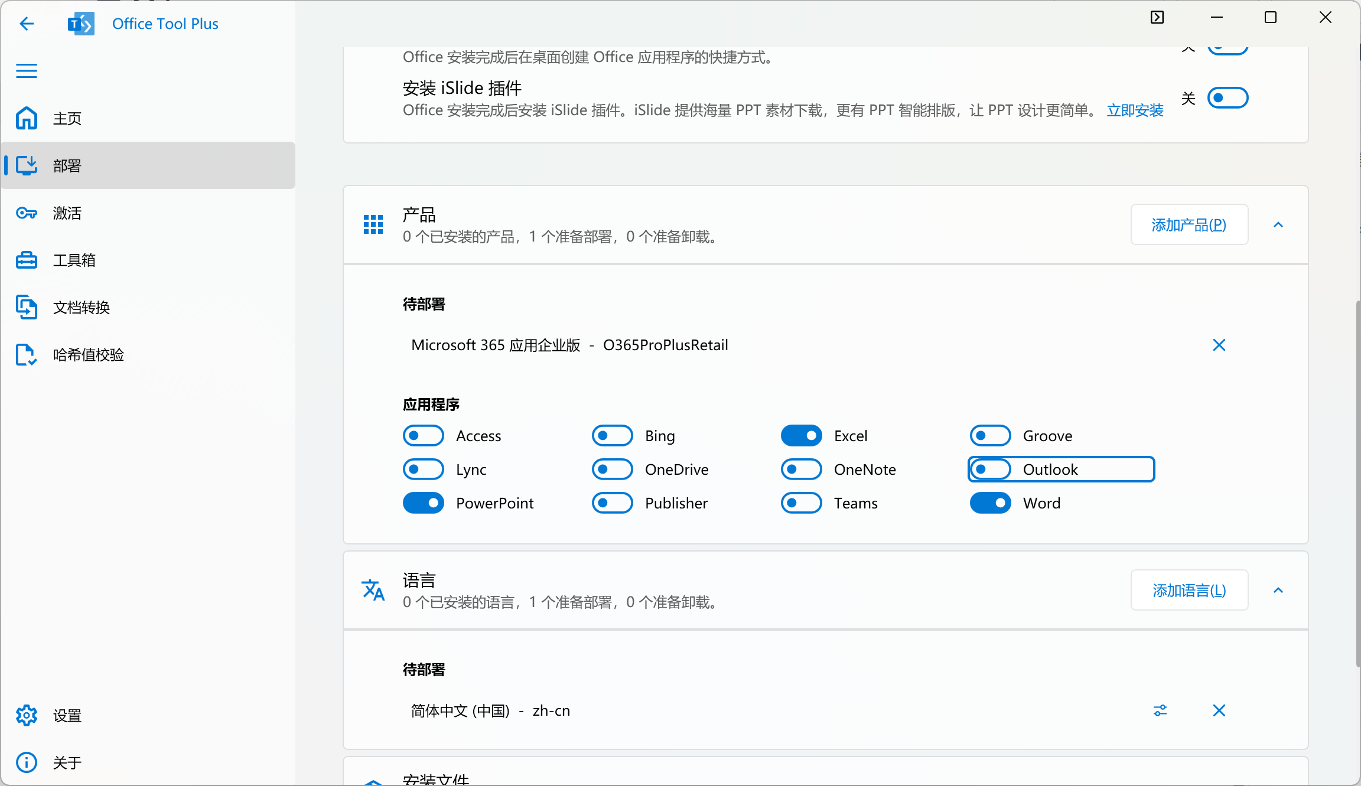Click the O365ProPlusRetail product text
This screenshot has height=786, width=1361.
tap(666, 345)
